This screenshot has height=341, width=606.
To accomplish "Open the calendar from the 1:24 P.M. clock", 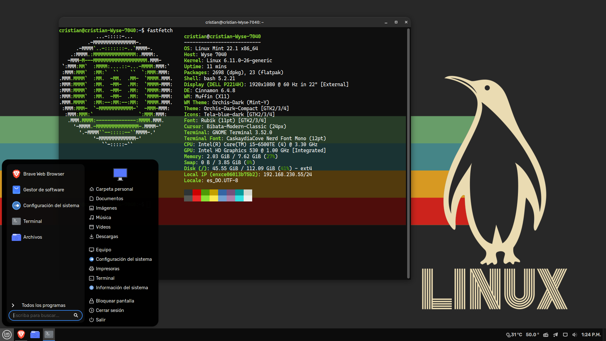I will click(x=591, y=335).
